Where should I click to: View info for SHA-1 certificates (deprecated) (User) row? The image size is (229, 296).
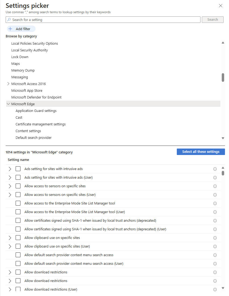(x=215, y=229)
